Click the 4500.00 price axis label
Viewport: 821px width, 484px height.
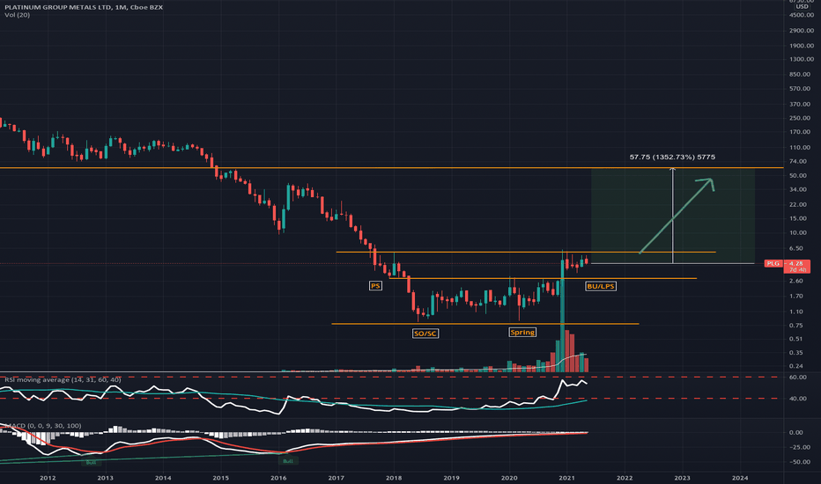(801, 15)
